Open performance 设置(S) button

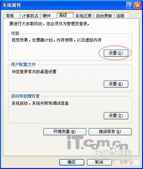[x=116, y=53]
